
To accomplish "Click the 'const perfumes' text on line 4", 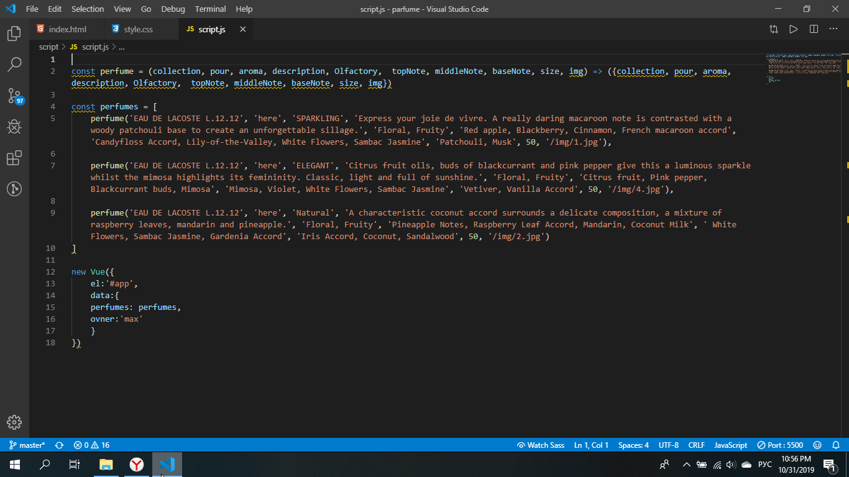I will point(105,107).
